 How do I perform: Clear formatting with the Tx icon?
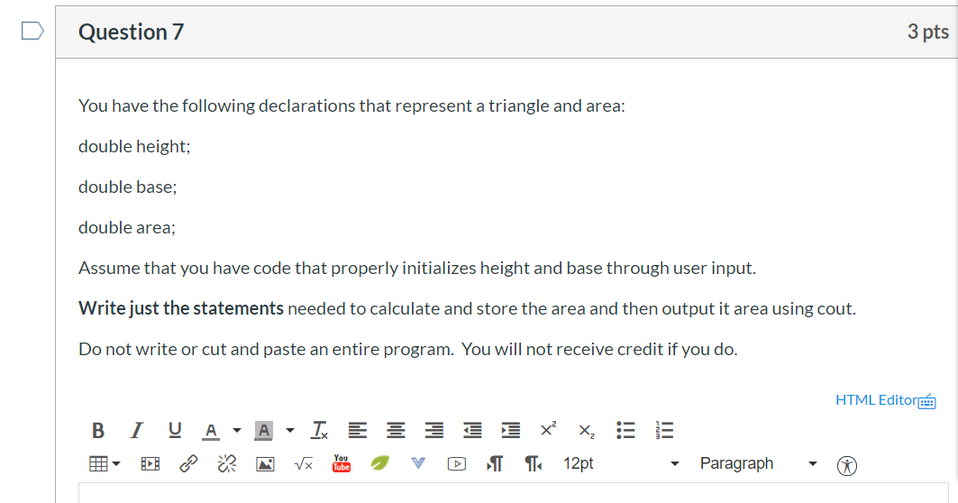[319, 430]
